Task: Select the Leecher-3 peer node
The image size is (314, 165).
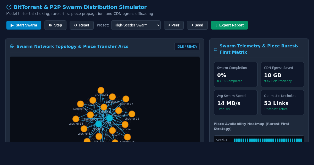Action: tap(90, 115)
